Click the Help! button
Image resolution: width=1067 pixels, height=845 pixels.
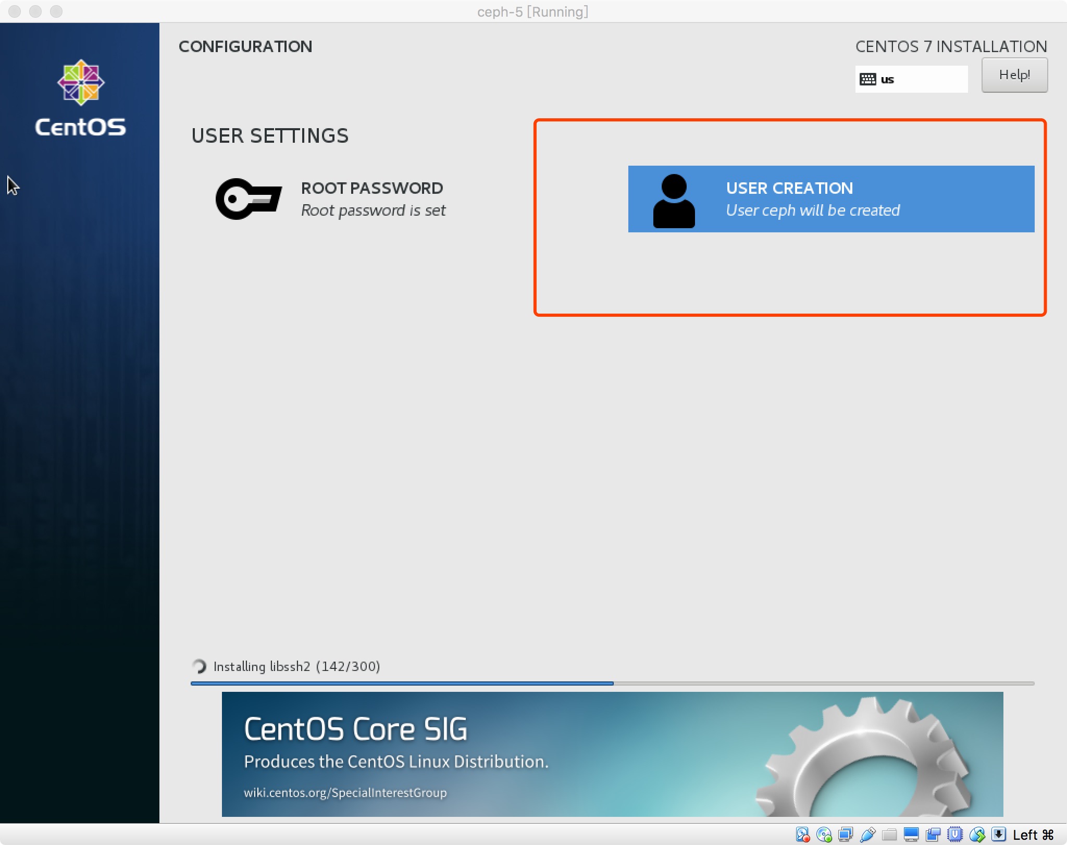(1014, 75)
